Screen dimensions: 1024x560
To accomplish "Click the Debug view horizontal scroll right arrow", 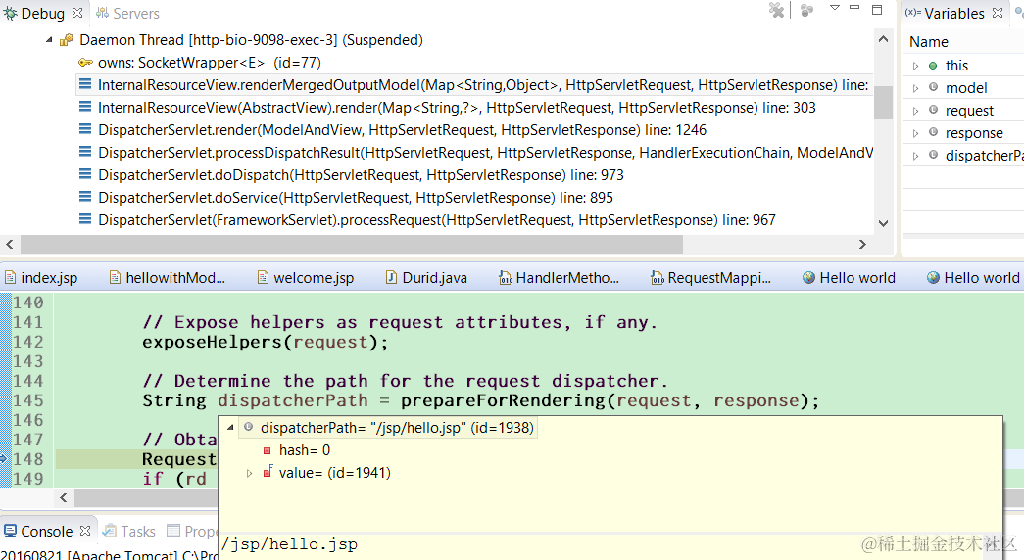I will point(862,244).
